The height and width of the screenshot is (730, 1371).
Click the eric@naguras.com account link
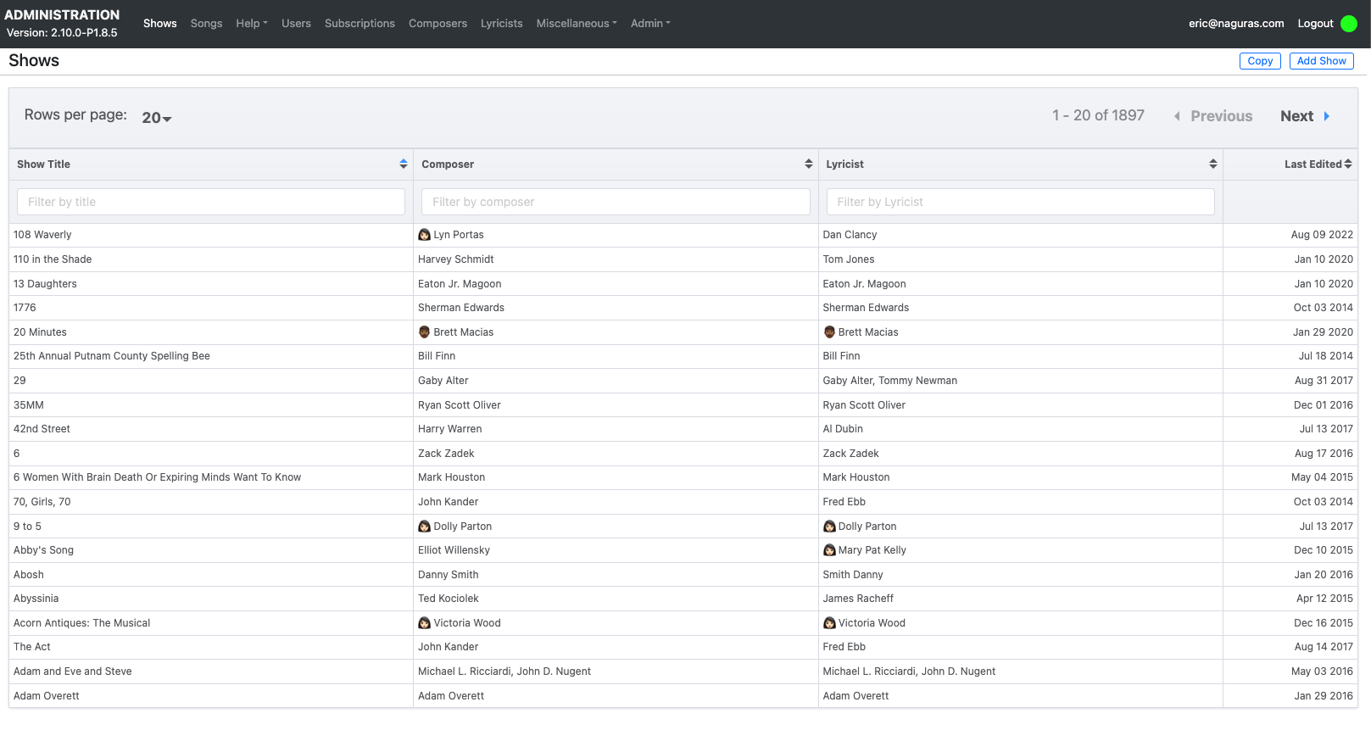(x=1236, y=24)
